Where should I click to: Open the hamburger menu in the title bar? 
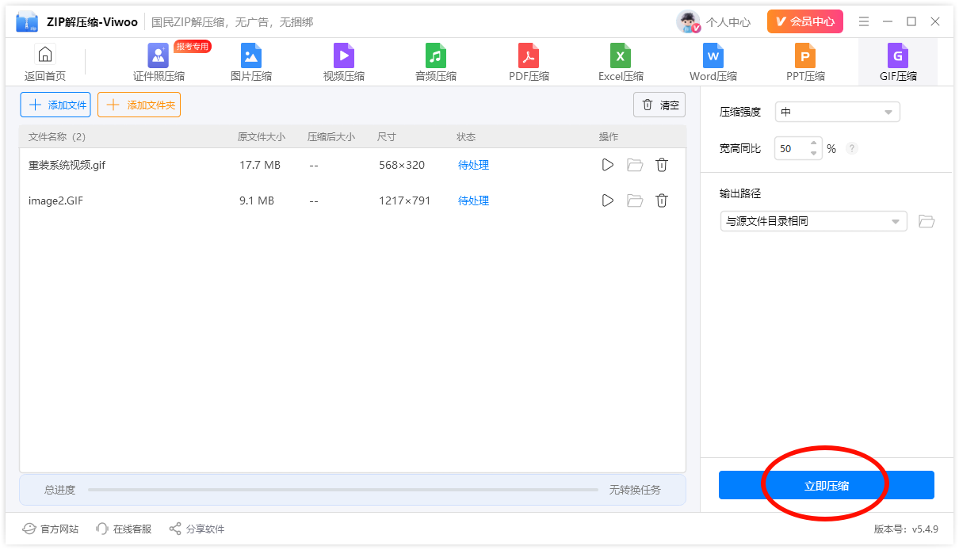pyautogui.click(x=864, y=21)
